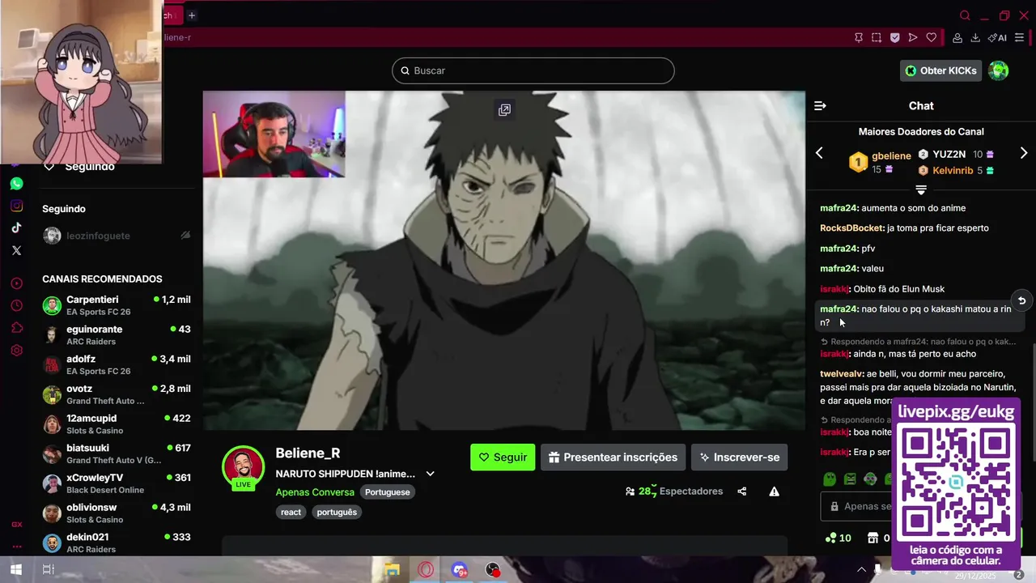Image resolution: width=1036 pixels, height=583 pixels.
Task: Click inside the Buscar search field
Action: tap(533, 70)
